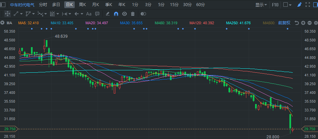Toggle drawings visibility eye icon
The height and width of the screenshot is (139, 318).
coord(124,14)
